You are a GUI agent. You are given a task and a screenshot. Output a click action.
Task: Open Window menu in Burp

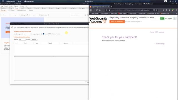tap(22, 6)
